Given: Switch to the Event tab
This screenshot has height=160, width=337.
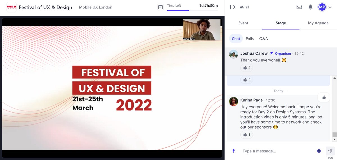Looking at the screenshot, I should click(x=243, y=23).
